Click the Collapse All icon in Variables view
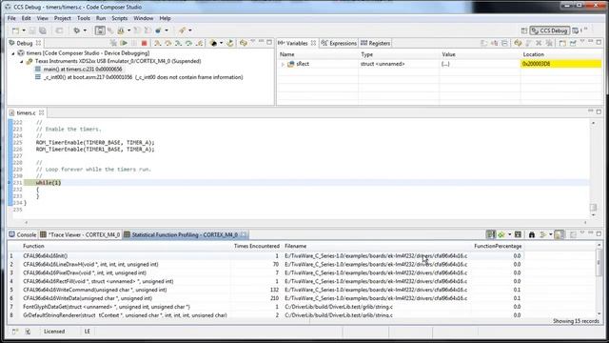Screen dimensions: 609x343 point(504,43)
